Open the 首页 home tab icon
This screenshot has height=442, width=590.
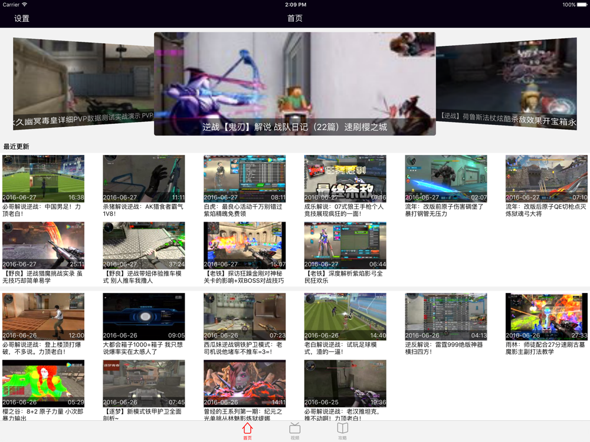(247, 428)
